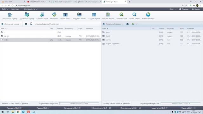
Task: Expand the Навигация menu
Action: click(x=16, y=9)
